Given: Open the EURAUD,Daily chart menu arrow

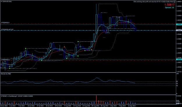Looking at the screenshot, I should (x=1, y=1).
